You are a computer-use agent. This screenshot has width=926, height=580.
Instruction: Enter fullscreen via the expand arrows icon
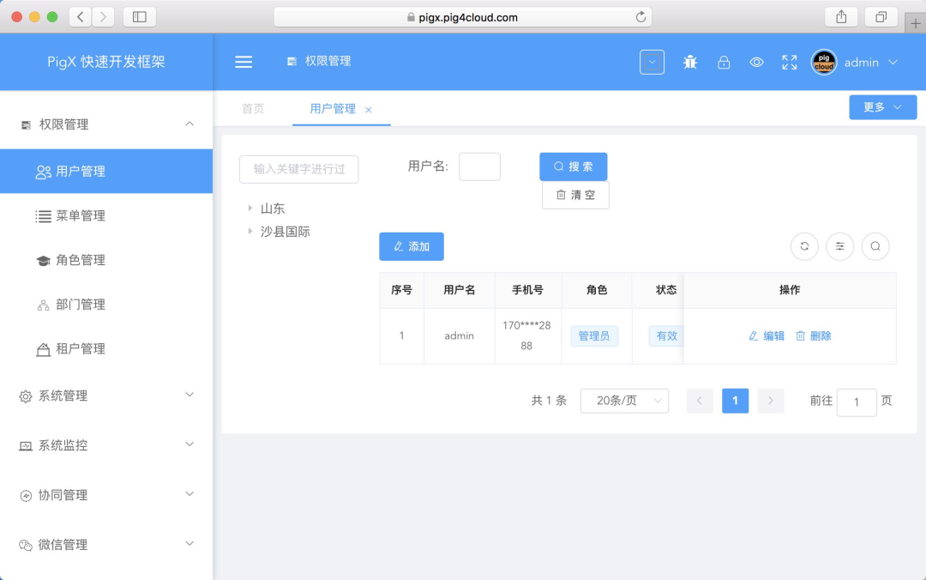(x=789, y=61)
